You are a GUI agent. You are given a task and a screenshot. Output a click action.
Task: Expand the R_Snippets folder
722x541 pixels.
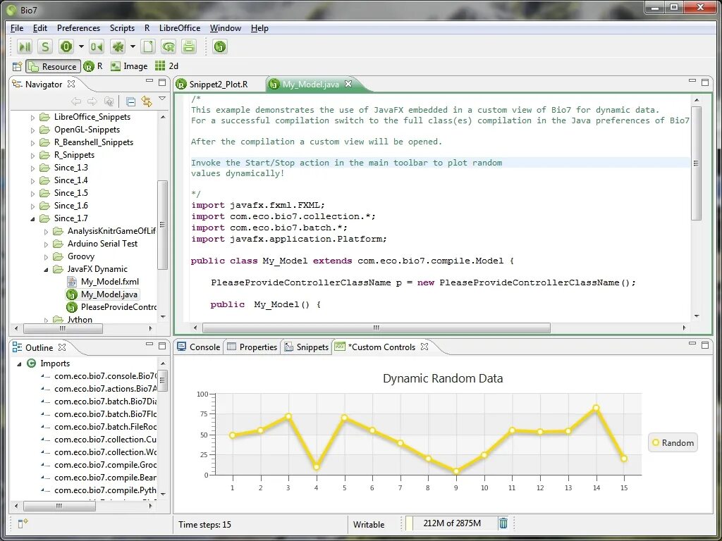tap(32, 156)
